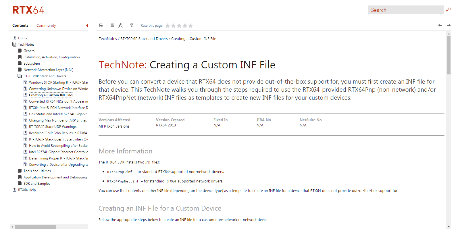Click the SDK and Samples book icon
Viewport: 460px width, 229px height.
pos(20,183)
